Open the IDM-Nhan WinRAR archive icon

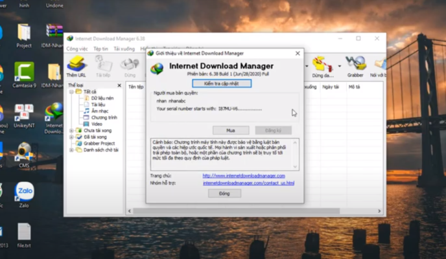point(54,36)
